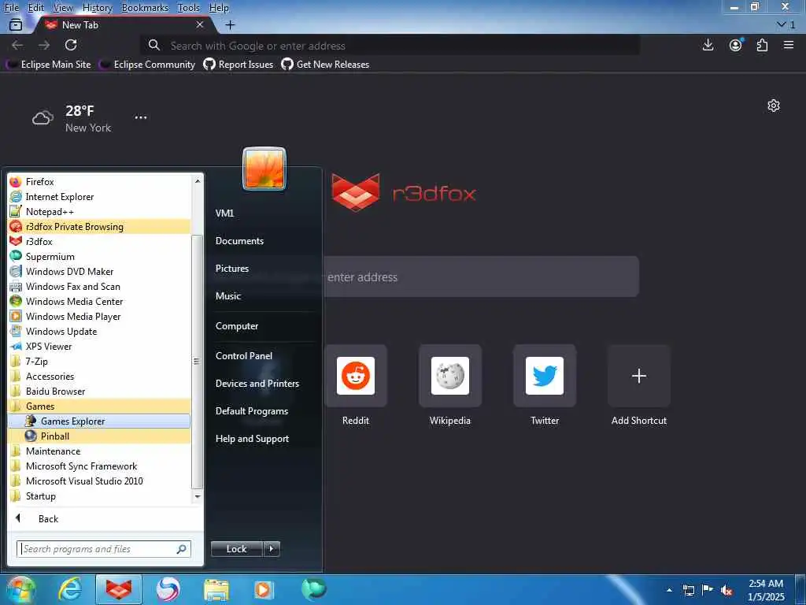
Task: Open Games Explorer
Action: click(x=99, y=421)
